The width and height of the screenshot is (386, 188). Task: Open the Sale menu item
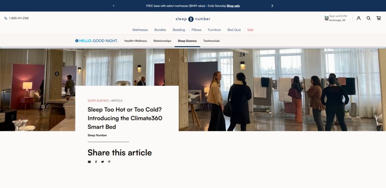pyautogui.click(x=250, y=30)
